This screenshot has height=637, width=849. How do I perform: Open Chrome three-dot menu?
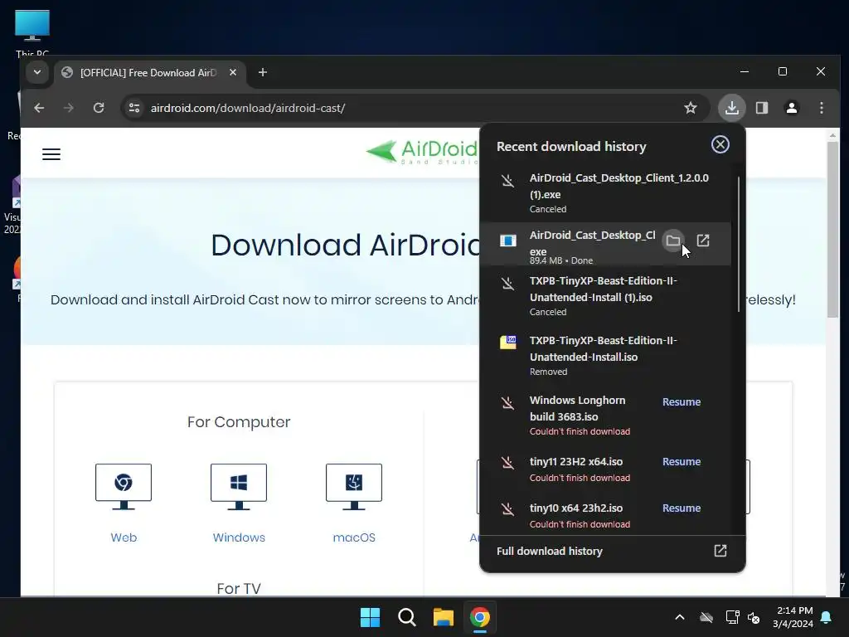coord(822,108)
